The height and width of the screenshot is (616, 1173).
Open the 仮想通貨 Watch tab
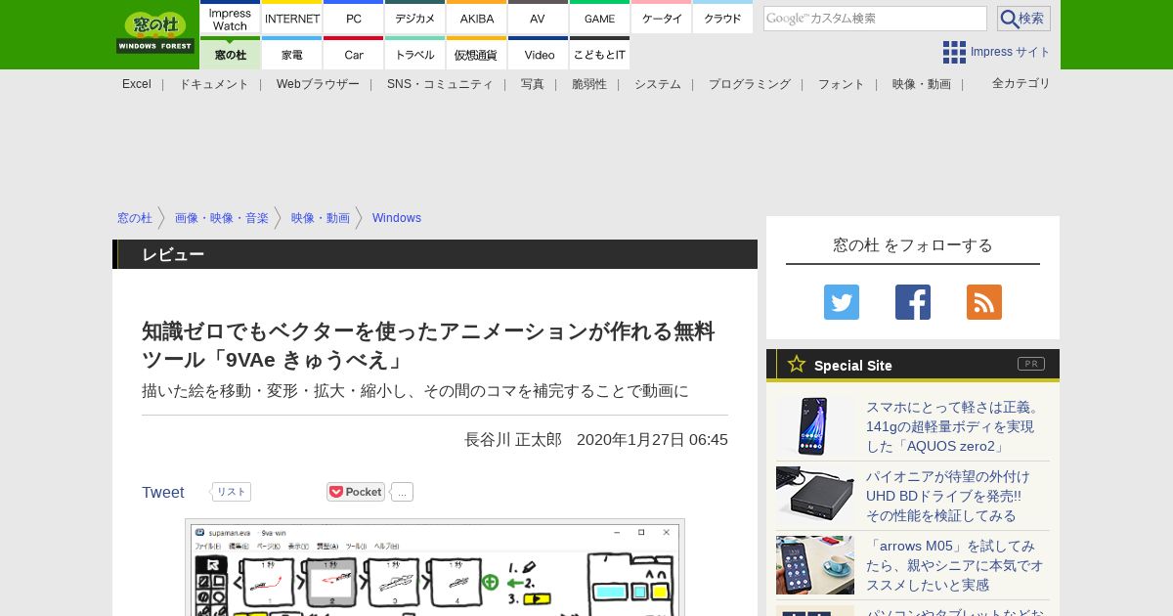click(477, 54)
